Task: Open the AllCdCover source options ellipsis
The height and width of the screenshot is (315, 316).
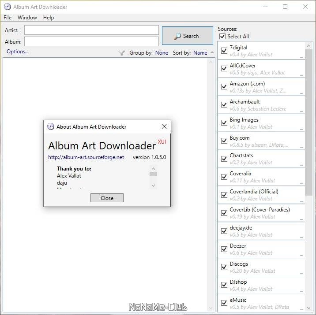Action: point(301,75)
